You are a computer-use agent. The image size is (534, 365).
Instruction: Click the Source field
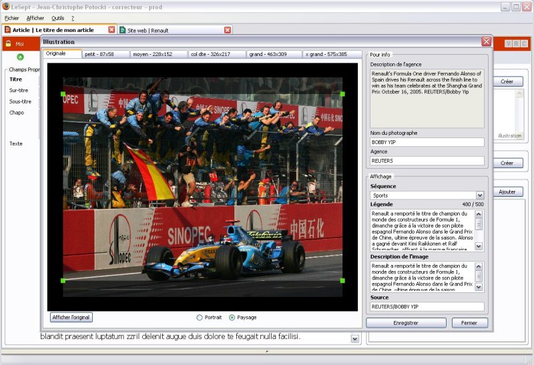click(427, 307)
